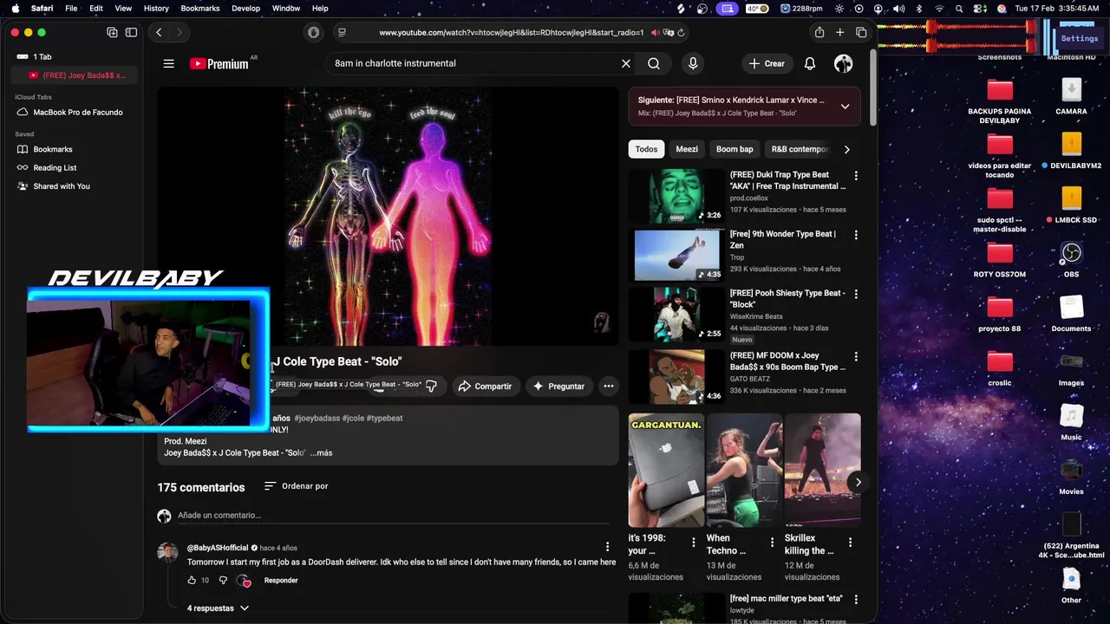Image resolution: width=1110 pixels, height=624 pixels.
Task: Open Pooh Shiesty Type Beat Block thumbnail
Action: [676, 315]
